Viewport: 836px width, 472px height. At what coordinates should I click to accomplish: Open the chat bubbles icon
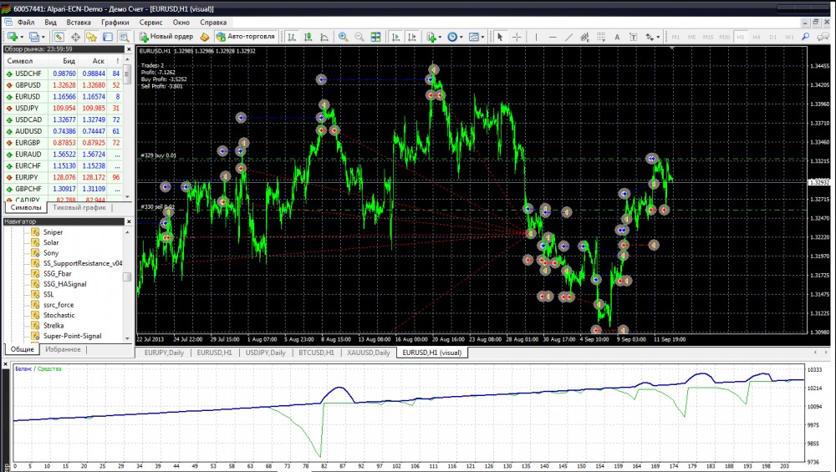pos(823,37)
